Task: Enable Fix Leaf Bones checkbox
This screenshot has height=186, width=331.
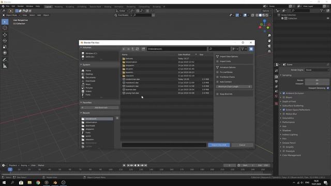Action: click(x=217, y=72)
